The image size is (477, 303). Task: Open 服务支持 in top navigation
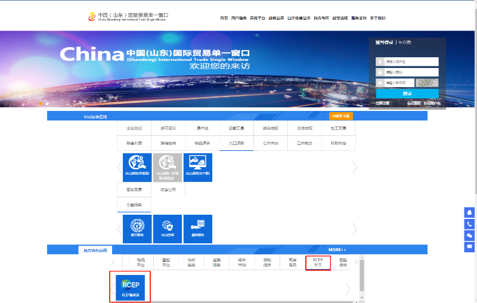tap(359, 18)
